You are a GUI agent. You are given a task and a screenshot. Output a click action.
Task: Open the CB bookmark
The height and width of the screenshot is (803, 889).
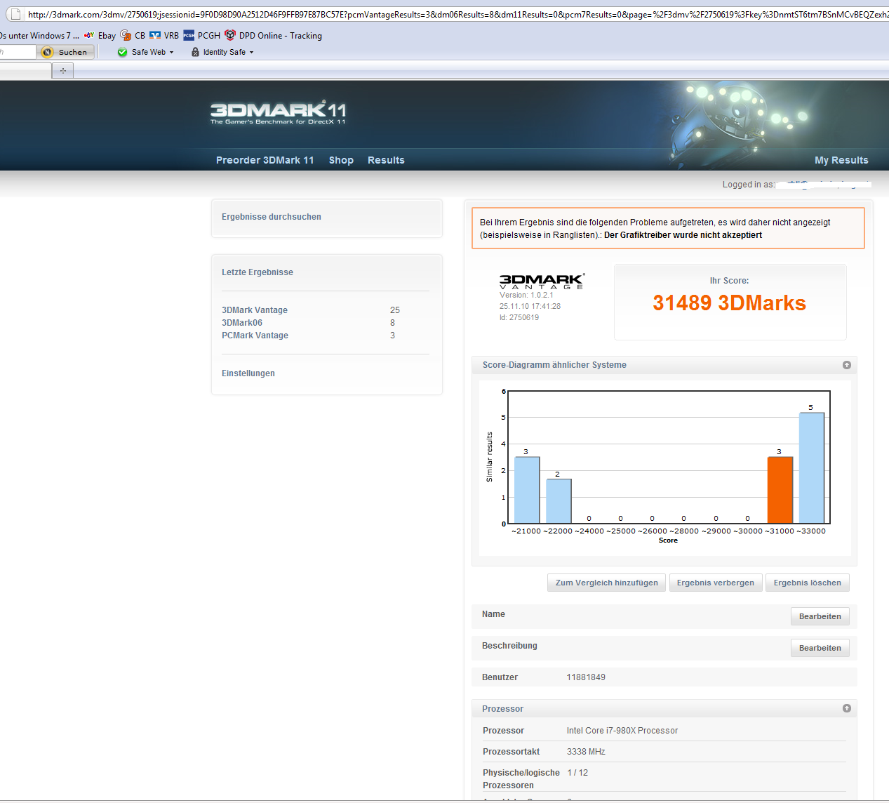pyautogui.click(x=133, y=35)
